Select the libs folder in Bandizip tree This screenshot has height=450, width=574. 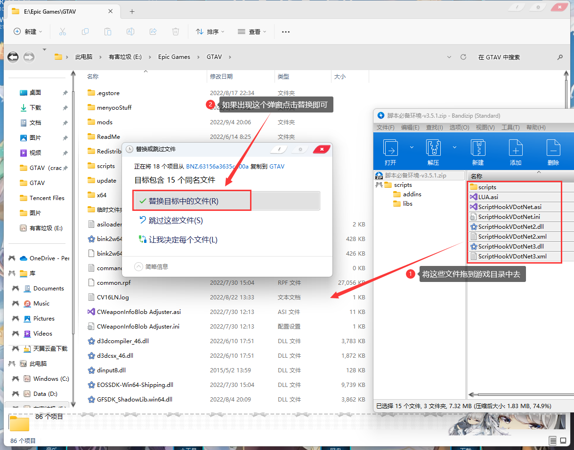407,204
